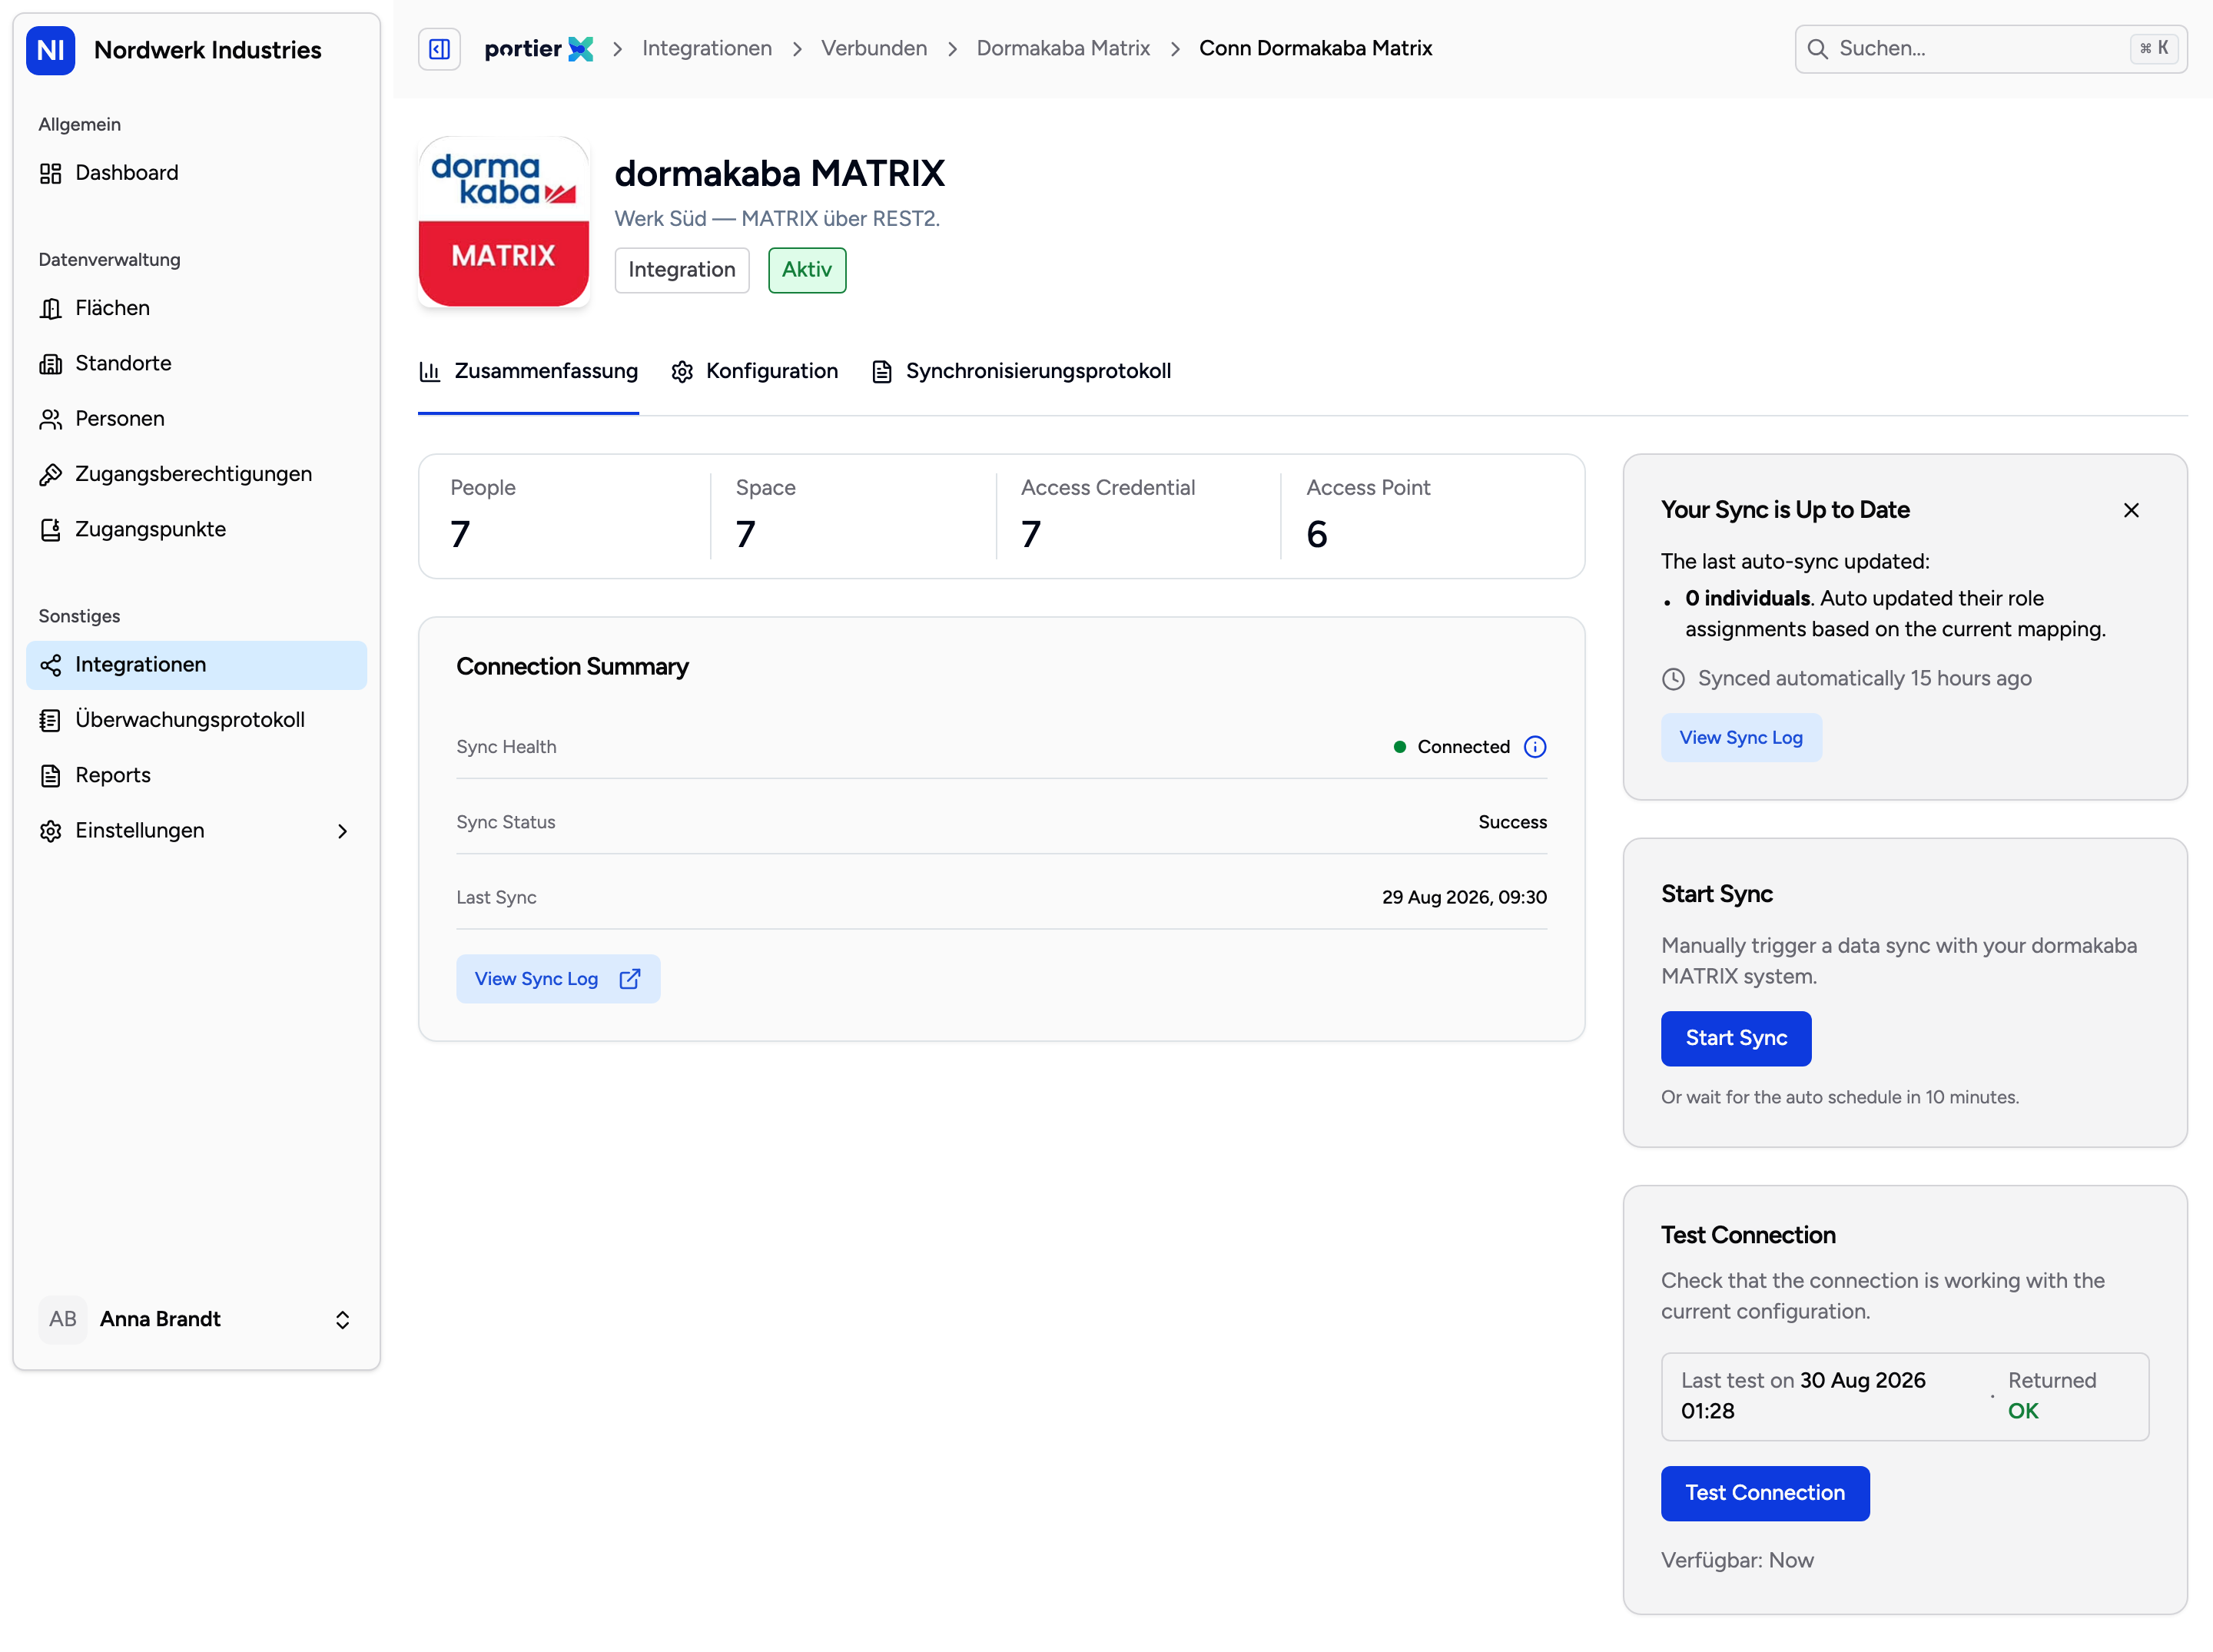
Task: Click the Nordwerk Industries NI logo
Action: click(x=51, y=50)
